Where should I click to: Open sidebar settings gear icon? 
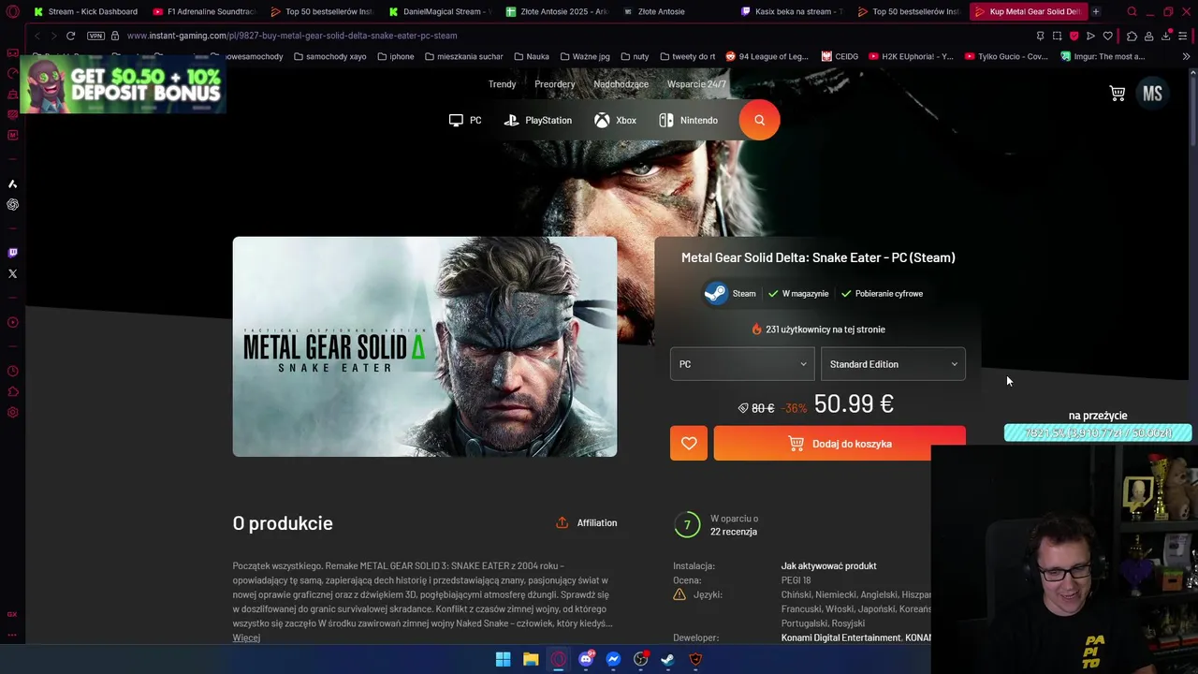(12, 413)
